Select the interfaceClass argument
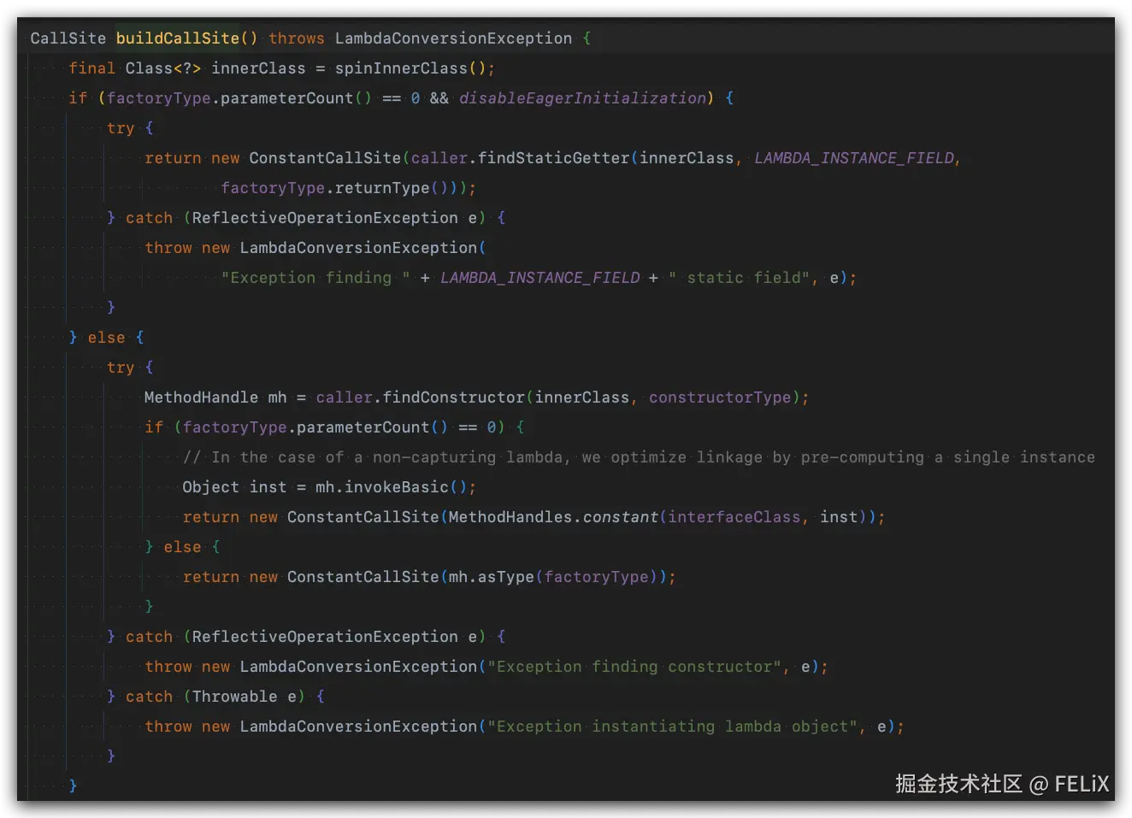 click(734, 517)
